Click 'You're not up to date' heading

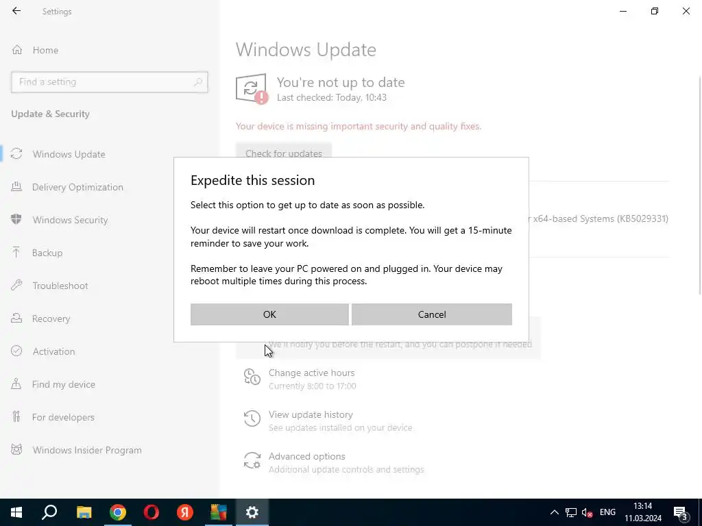(x=341, y=82)
